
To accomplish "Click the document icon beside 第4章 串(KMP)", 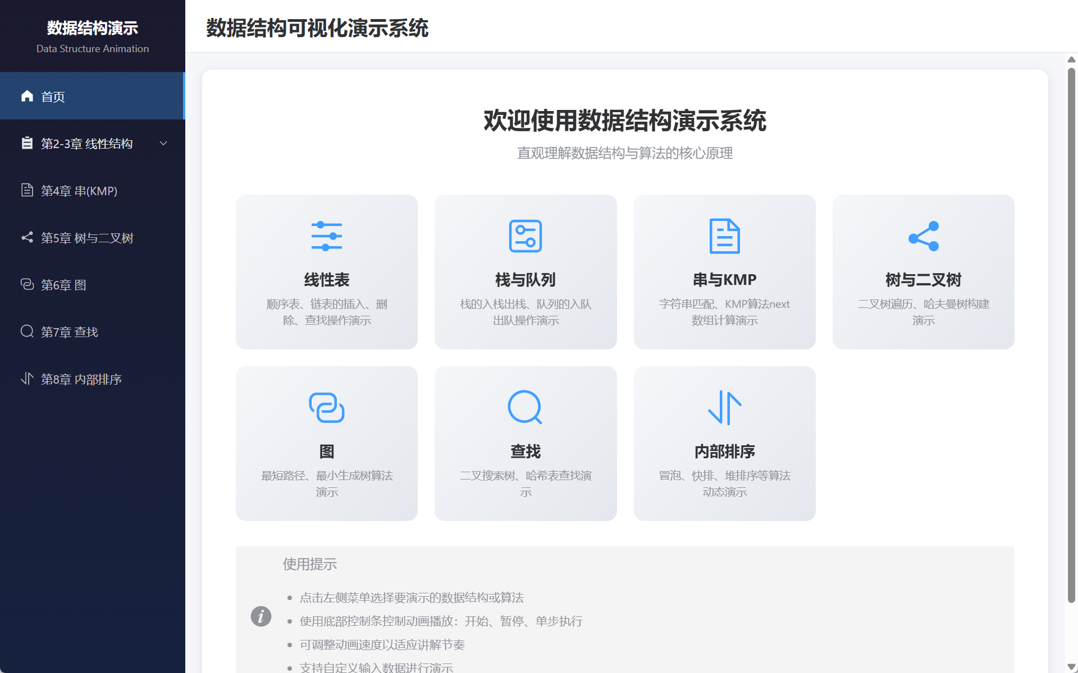I will 27,190.
